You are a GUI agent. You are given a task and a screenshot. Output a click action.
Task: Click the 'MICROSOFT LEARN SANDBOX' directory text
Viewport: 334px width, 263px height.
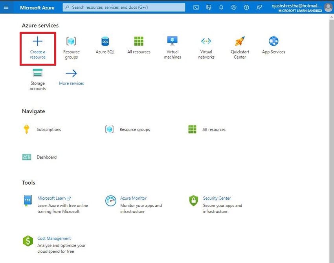click(300, 11)
